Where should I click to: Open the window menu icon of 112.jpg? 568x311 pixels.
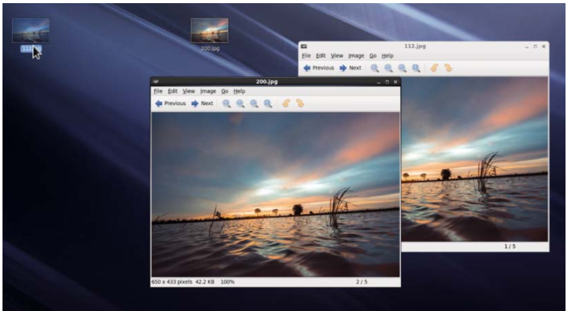coord(304,46)
